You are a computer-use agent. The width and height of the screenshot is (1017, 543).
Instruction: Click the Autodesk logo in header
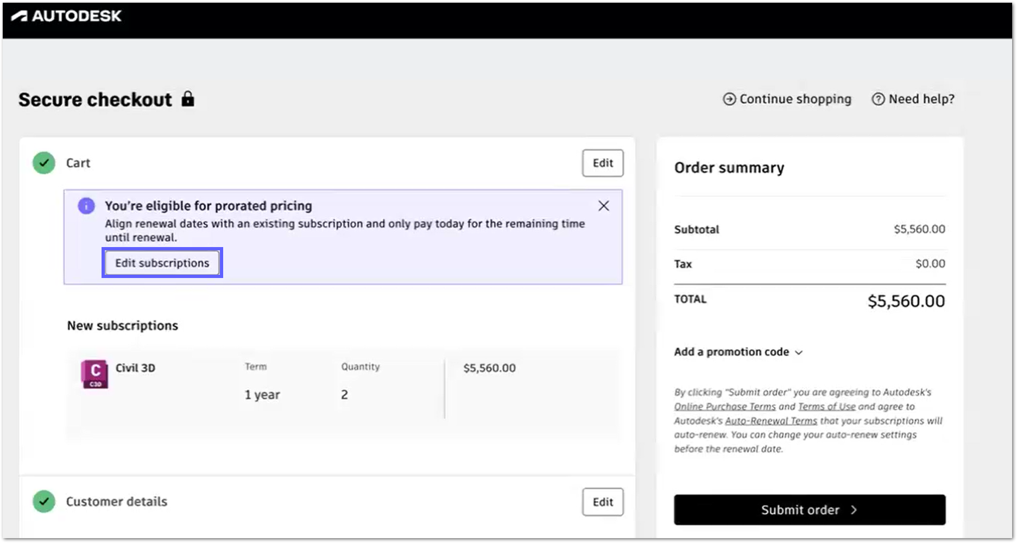[66, 16]
